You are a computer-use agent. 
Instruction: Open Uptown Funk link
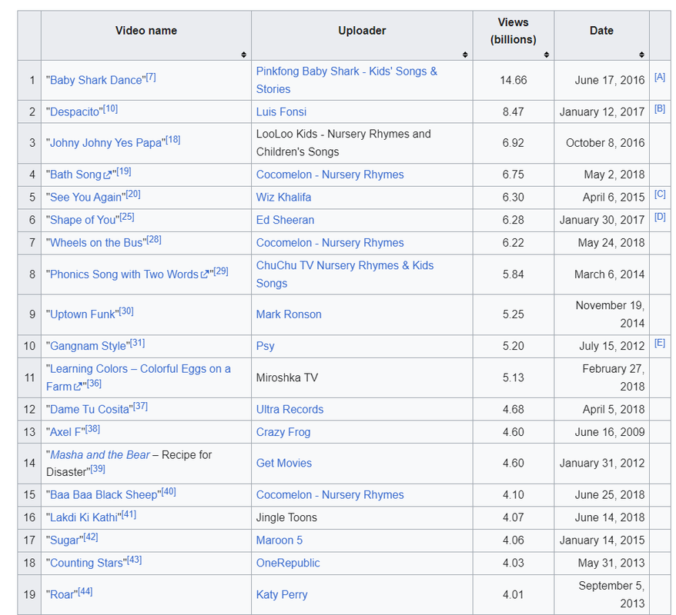pyautogui.click(x=82, y=314)
